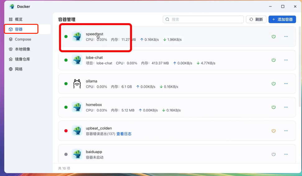Toggle power for homebox container
This screenshot has width=302, height=176.
point(273,107)
